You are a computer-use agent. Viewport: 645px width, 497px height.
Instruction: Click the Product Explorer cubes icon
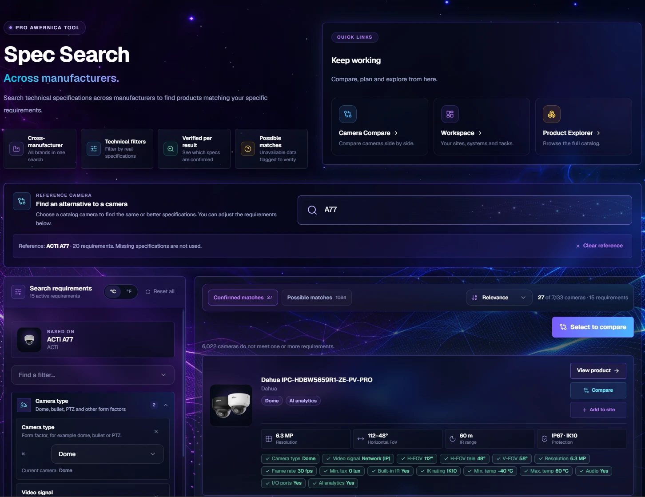pos(552,114)
